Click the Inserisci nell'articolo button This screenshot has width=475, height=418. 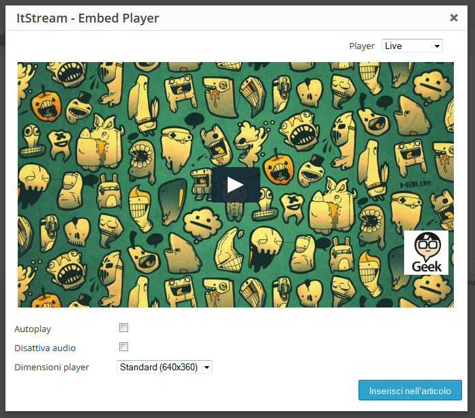pos(410,391)
